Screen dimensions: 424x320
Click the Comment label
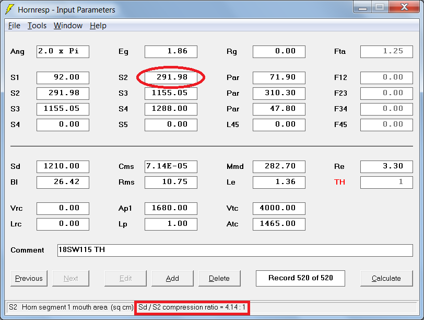point(27,250)
